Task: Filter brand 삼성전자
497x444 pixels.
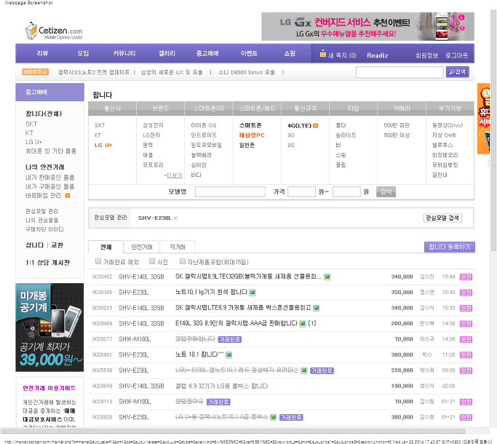Action: (x=153, y=126)
